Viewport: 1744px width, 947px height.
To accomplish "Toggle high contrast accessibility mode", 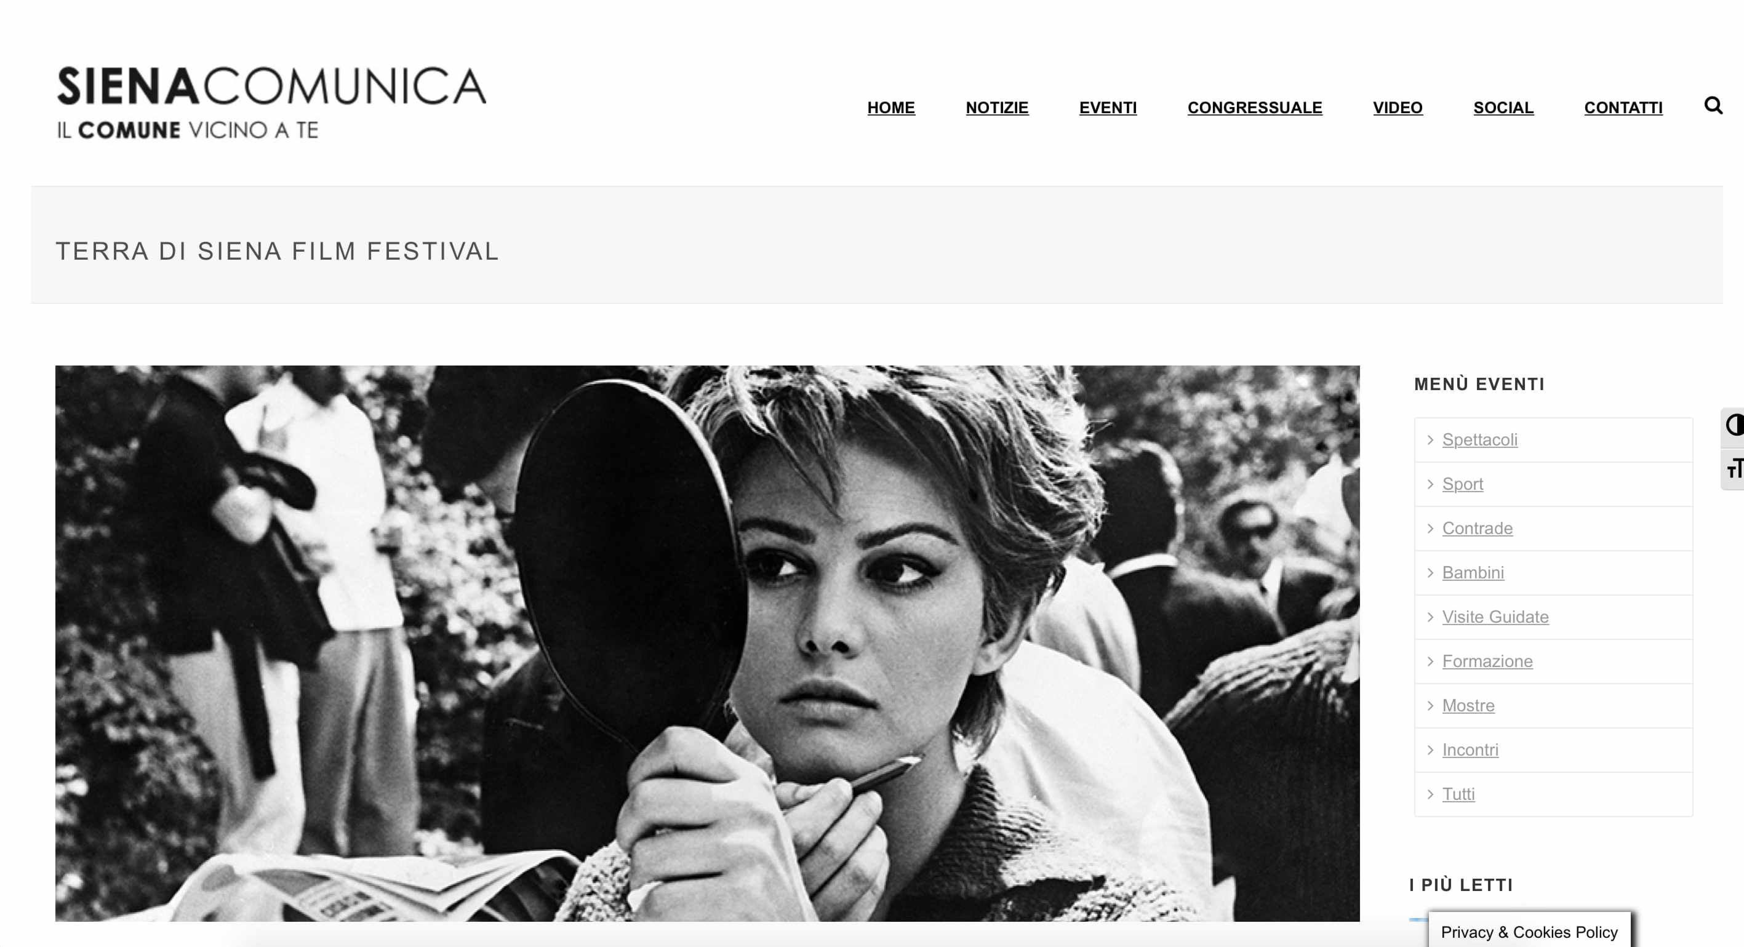I will [1734, 426].
